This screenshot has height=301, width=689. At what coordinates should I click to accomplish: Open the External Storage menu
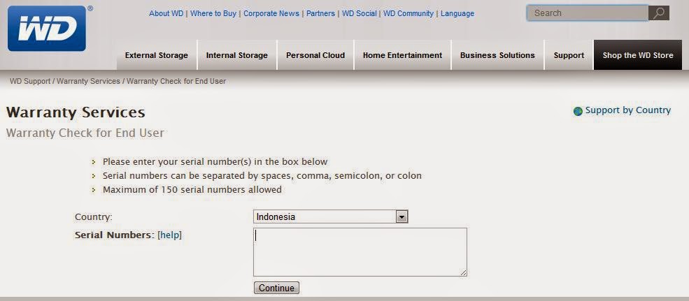click(x=157, y=55)
